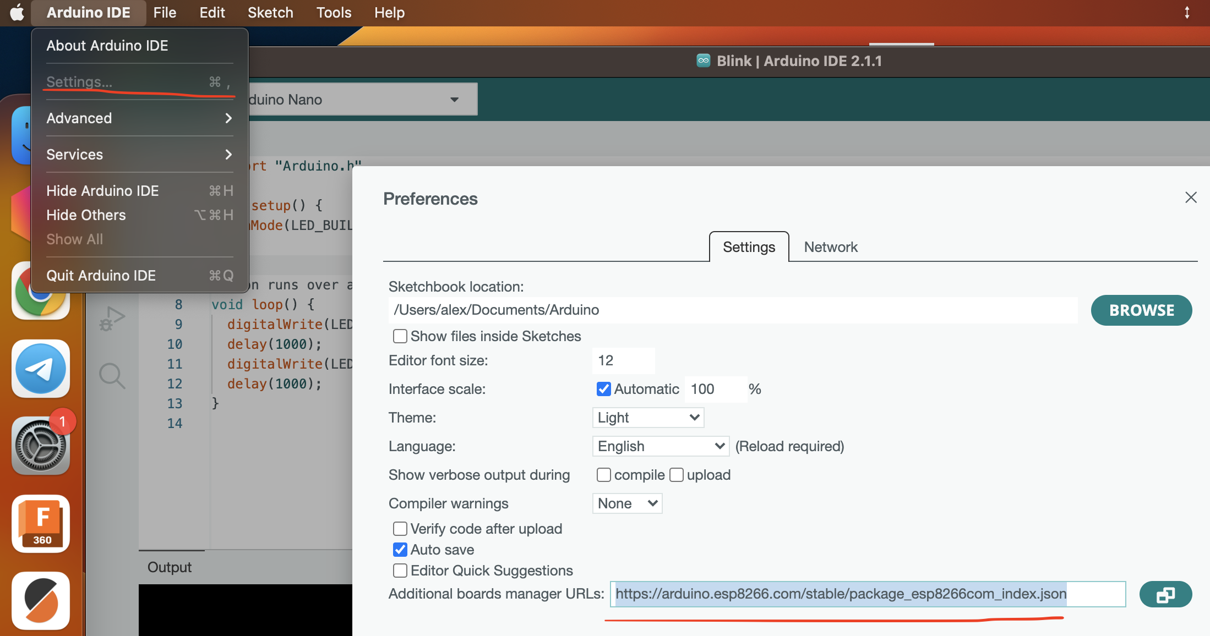Open the Sketch menu
The height and width of the screenshot is (636, 1210).
click(270, 13)
